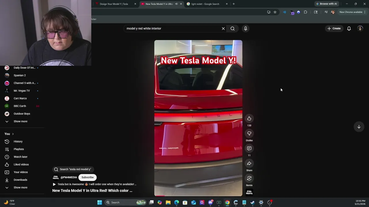Viewport: 369px width, 207px height.
Task: Install app icon in address bar
Action: 269,12
